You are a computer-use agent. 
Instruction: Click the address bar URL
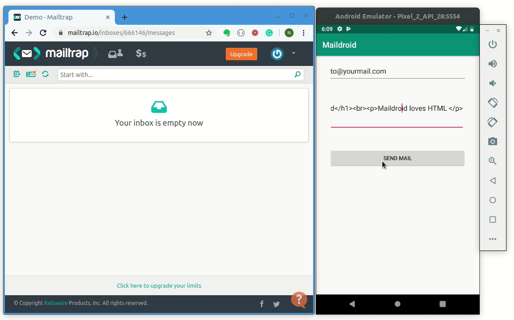click(x=121, y=33)
